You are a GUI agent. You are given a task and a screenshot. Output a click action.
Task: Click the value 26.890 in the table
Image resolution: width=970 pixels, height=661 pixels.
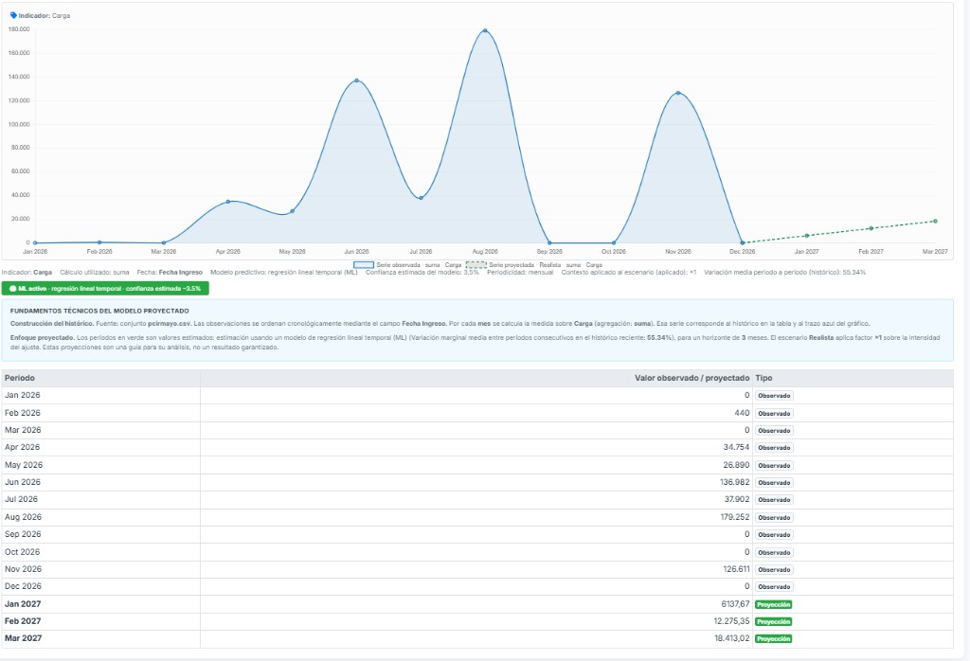point(736,465)
